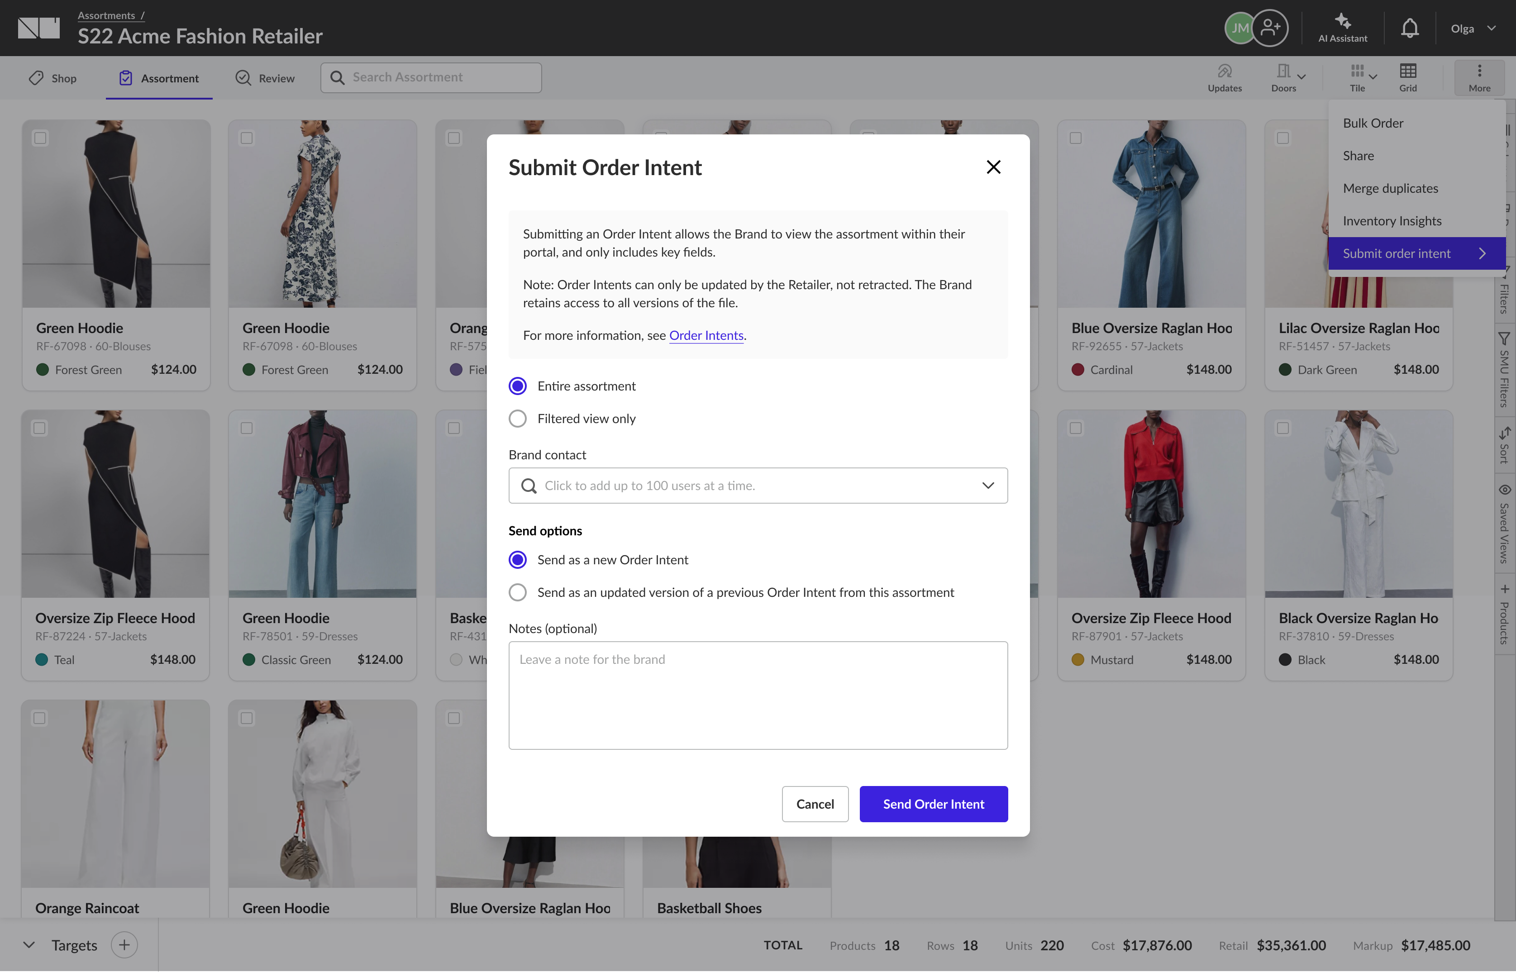The image size is (1516, 972).
Task: Click the magnifier in Search Assortment
Action: pyautogui.click(x=338, y=78)
